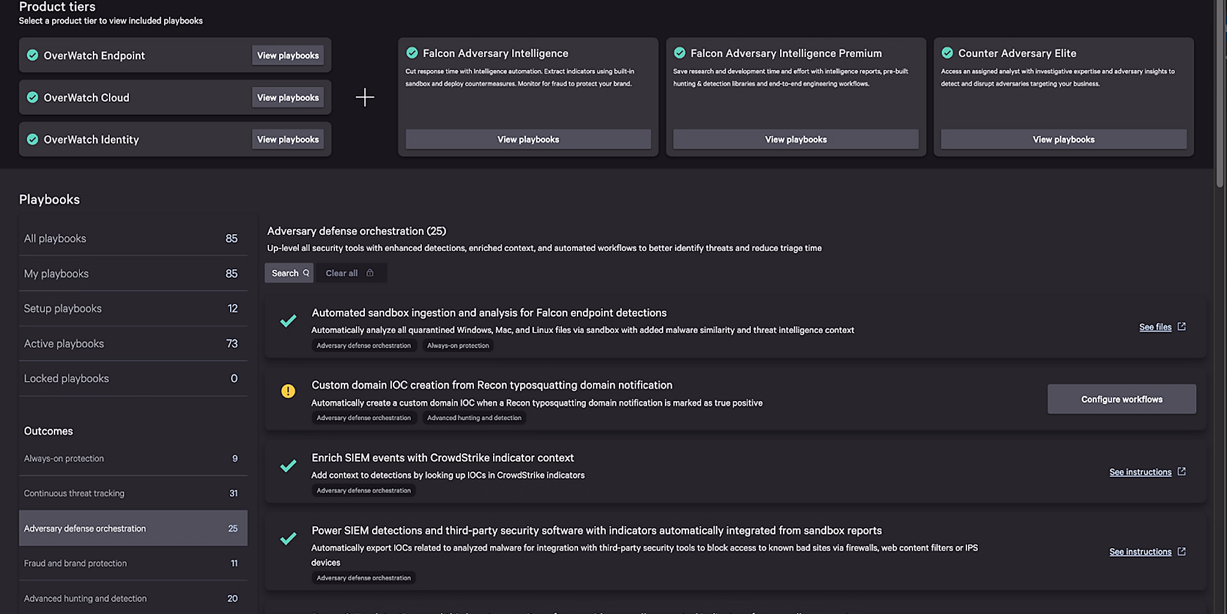Screen dimensions: 1227x614
Task: Click the vertical page scrollbar
Action: [x=1220, y=96]
